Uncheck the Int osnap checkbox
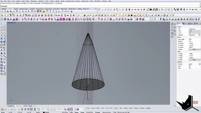Image resolution: width=201 pixels, height=113 pixels. (x=110, y=108)
